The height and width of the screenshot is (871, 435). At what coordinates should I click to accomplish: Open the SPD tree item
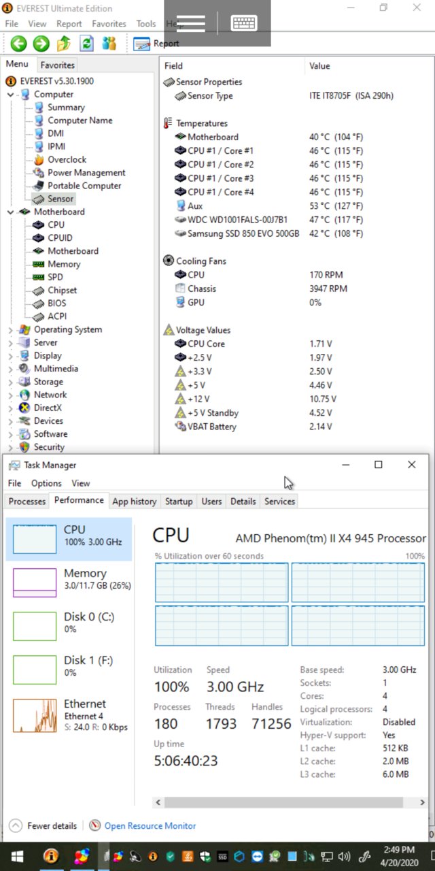pos(55,277)
